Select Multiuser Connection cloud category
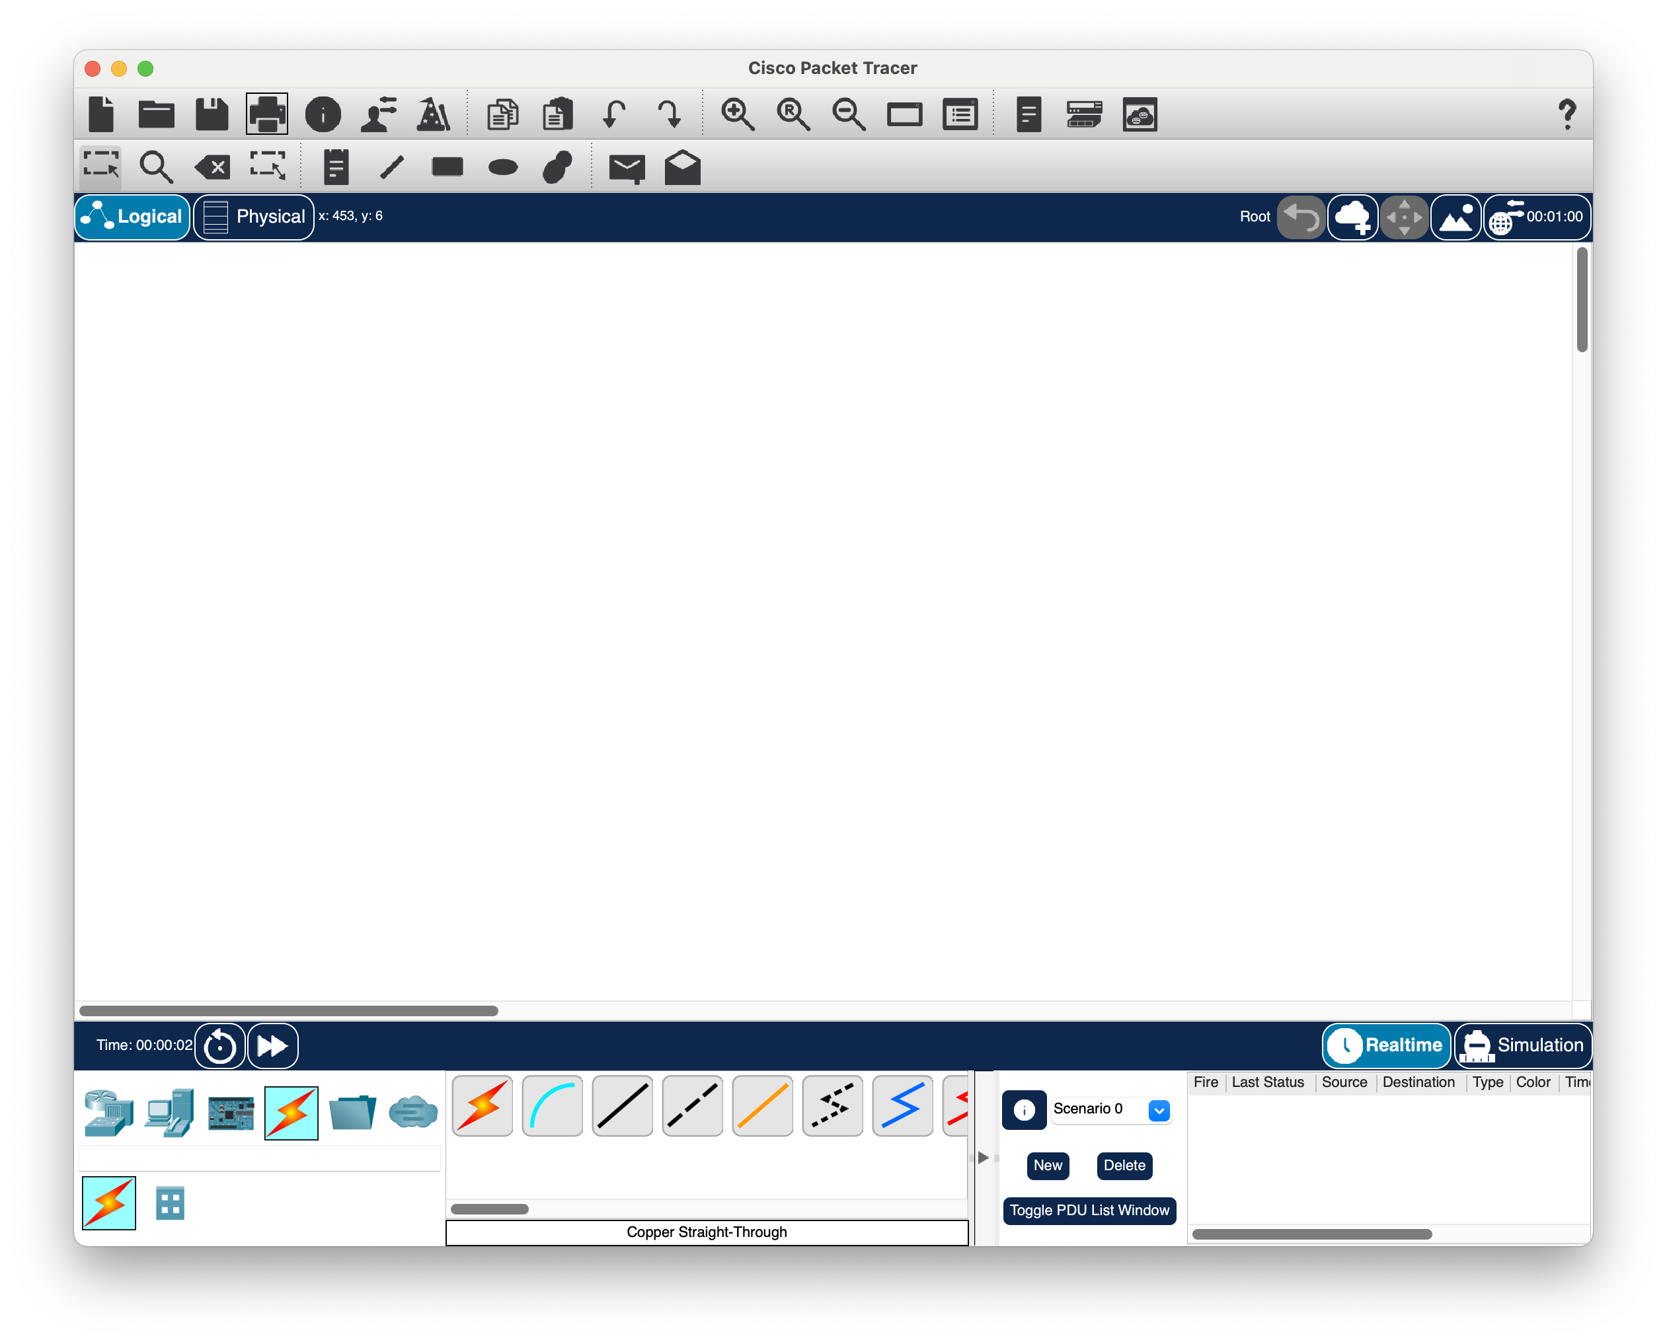This screenshot has height=1344, width=1667. [x=412, y=1113]
